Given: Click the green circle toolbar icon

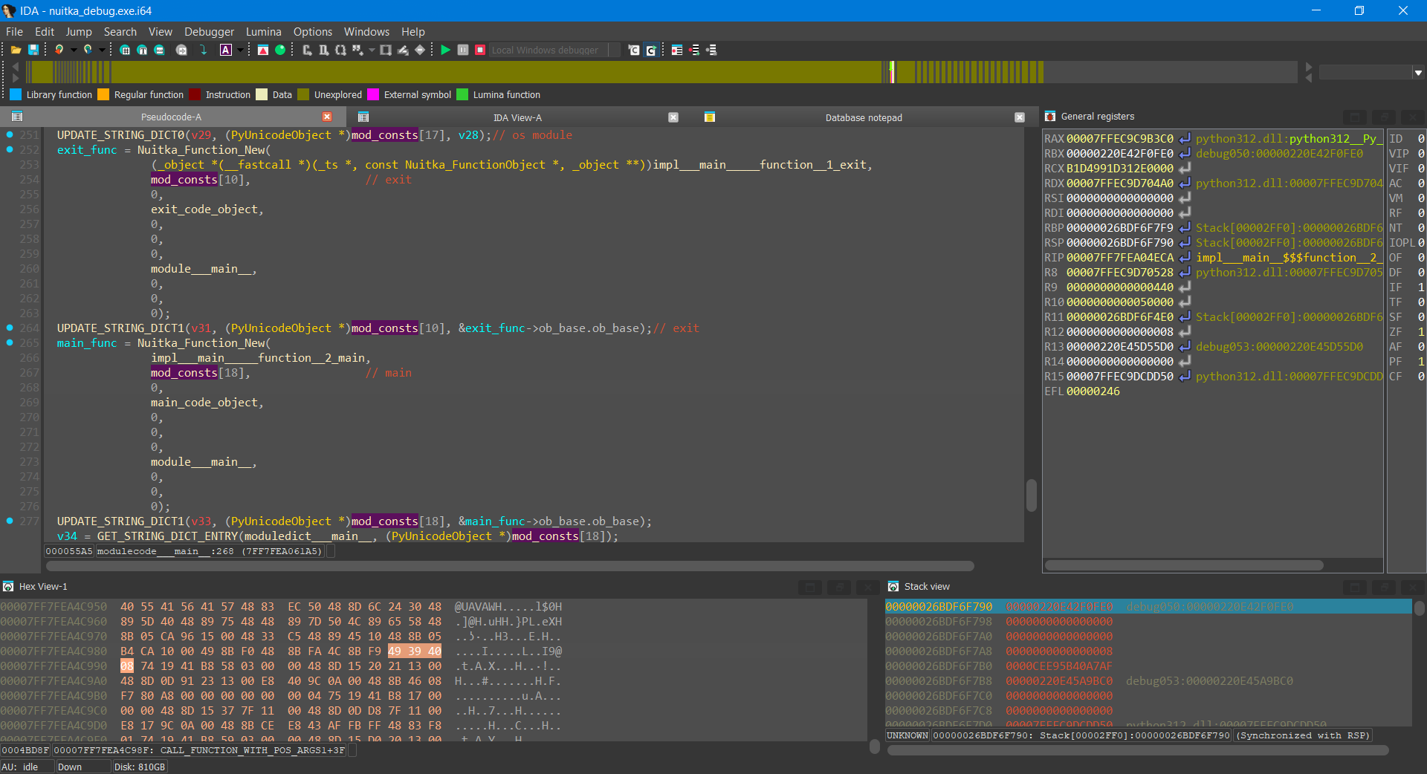Looking at the screenshot, I should [280, 50].
